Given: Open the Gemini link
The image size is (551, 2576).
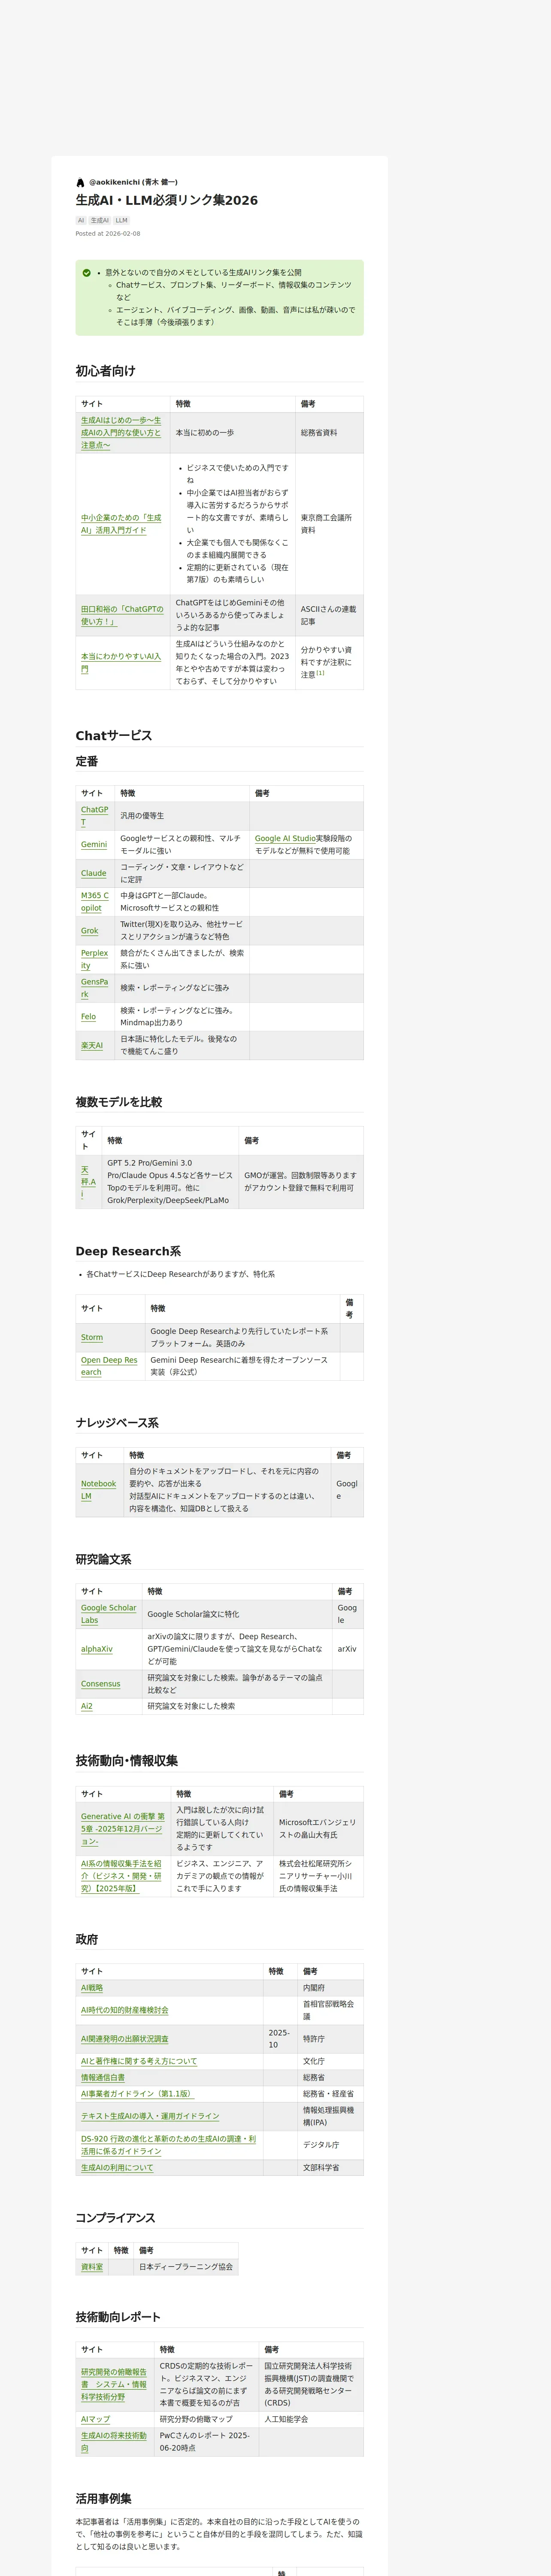Looking at the screenshot, I should point(94,845).
